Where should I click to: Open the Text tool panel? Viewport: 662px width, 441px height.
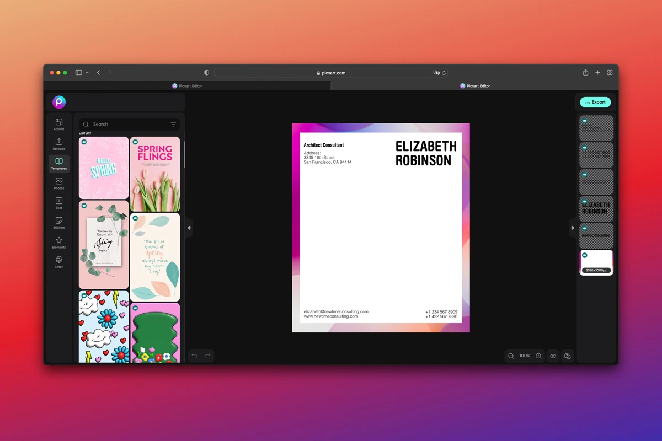tap(58, 203)
